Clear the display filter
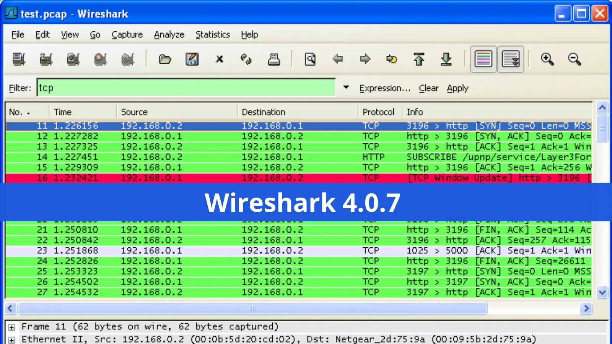 click(428, 88)
